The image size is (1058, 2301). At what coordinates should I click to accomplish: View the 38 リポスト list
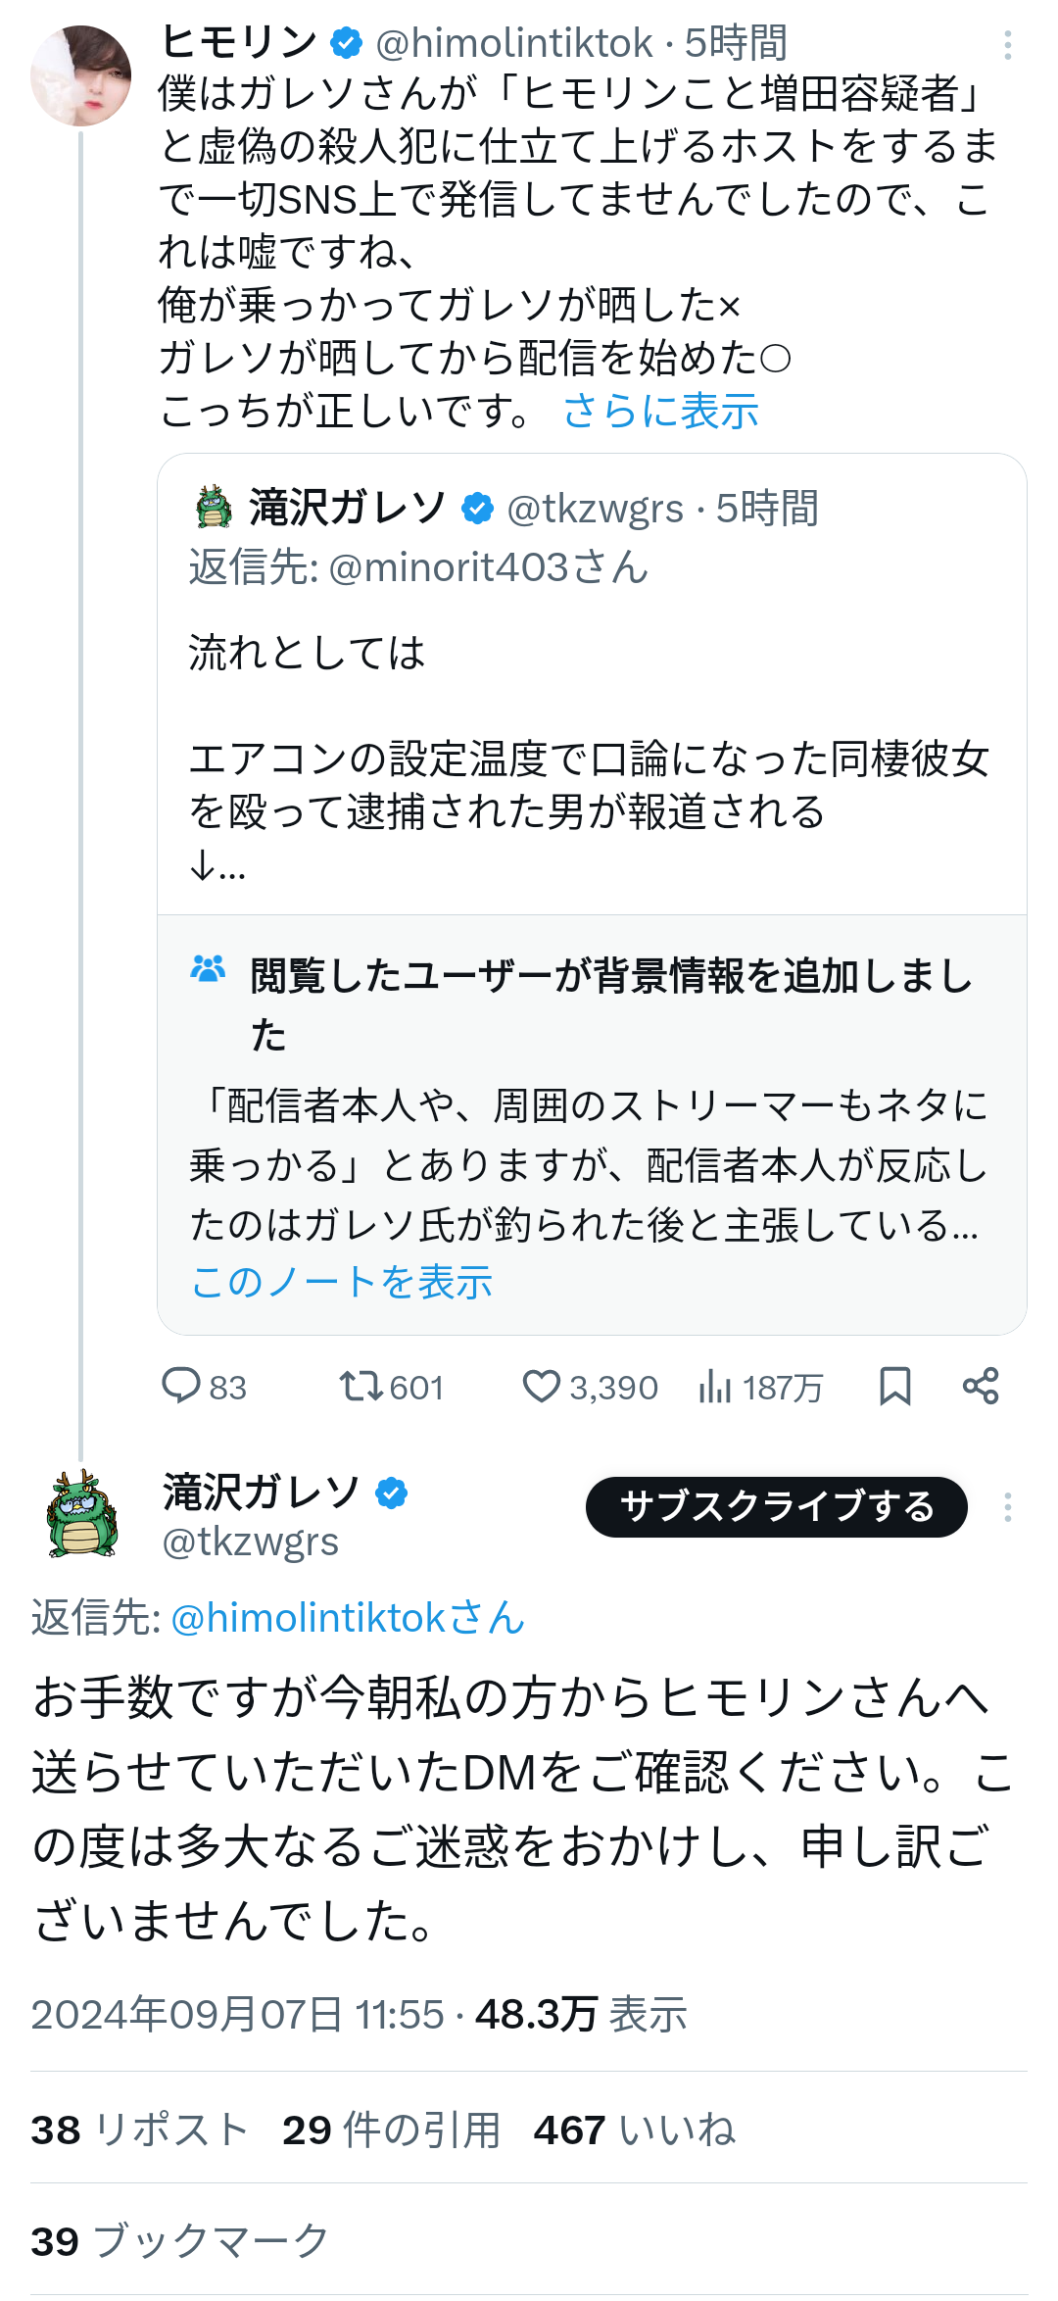coord(139,2130)
